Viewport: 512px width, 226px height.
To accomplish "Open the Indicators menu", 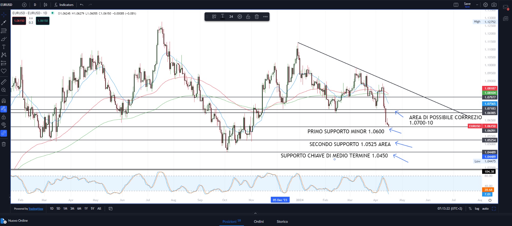I will (64, 5).
